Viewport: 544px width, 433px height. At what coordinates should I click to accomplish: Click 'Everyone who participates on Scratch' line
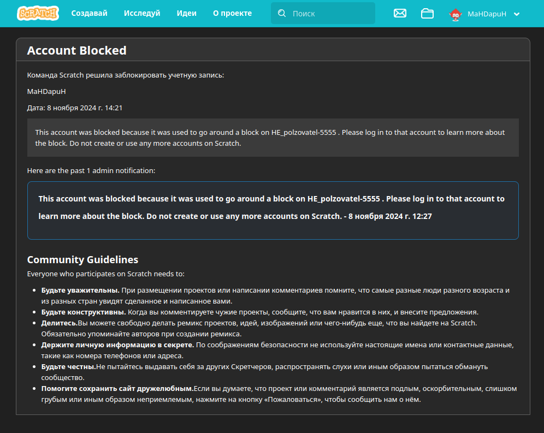pos(105,274)
